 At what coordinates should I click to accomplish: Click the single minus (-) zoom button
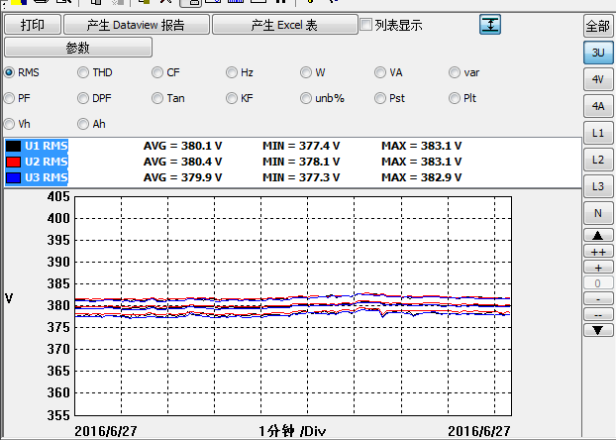[x=597, y=298]
